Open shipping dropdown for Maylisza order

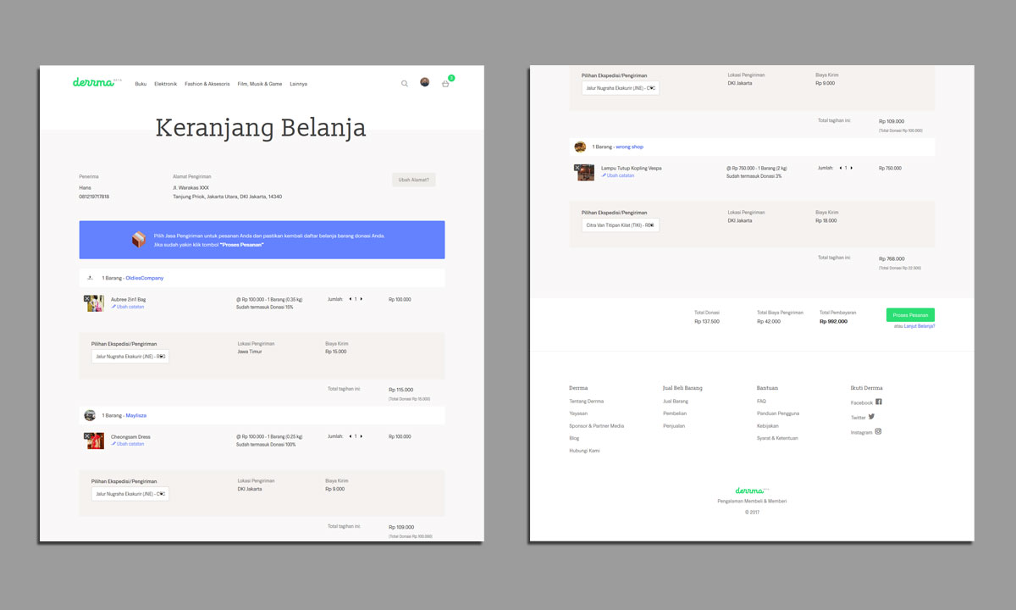(130, 494)
